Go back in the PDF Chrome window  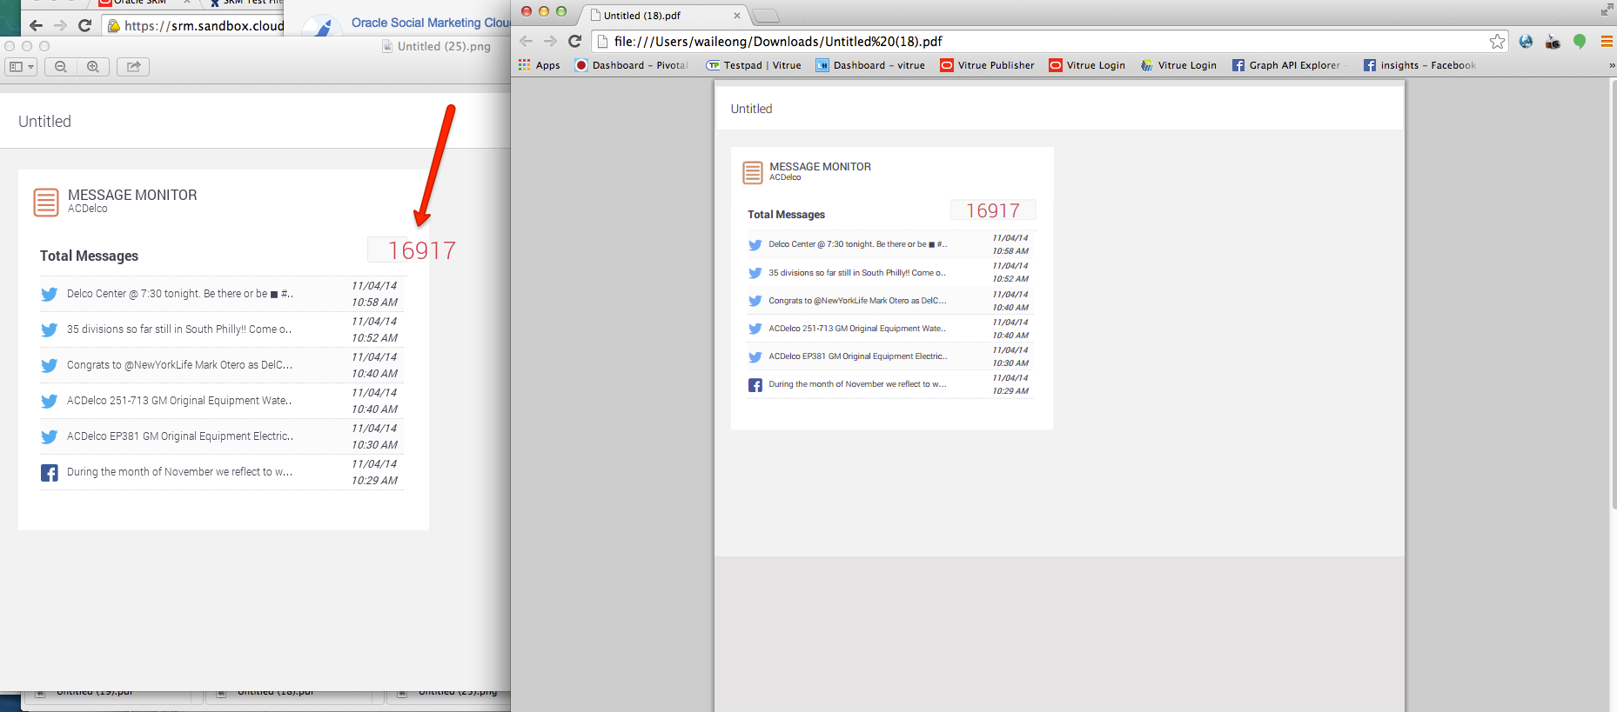[x=527, y=41]
